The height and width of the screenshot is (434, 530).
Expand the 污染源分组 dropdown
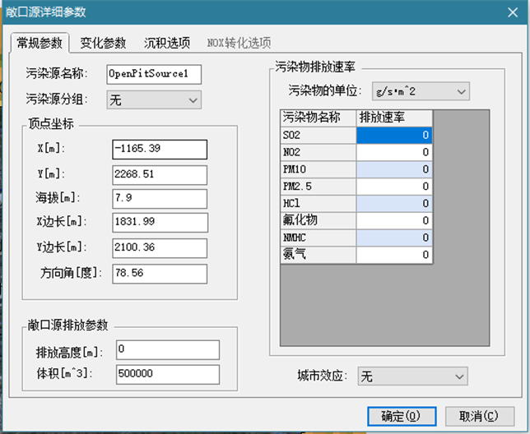155,99
